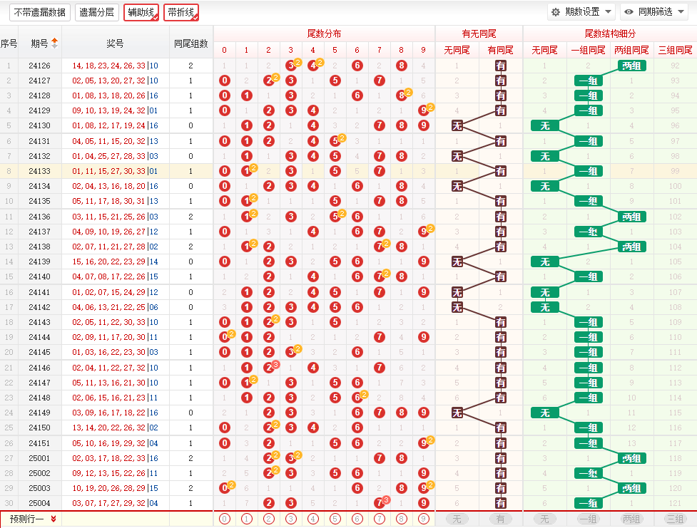Open the 同期筛选 dropdown
Screen dimensions: 697x528
[654, 12]
